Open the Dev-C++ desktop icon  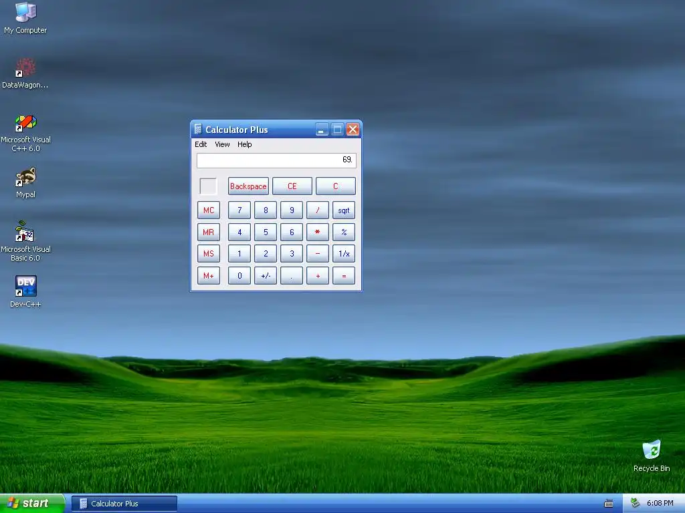(25, 291)
